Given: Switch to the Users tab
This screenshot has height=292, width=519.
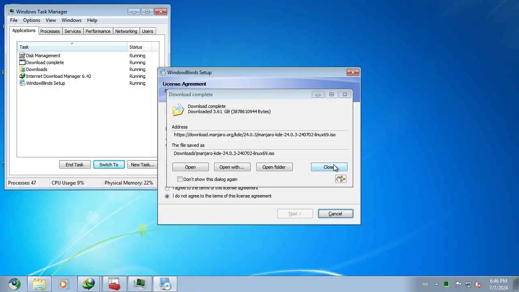Looking at the screenshot, I should pyautogui.click(x=148, y=31).
